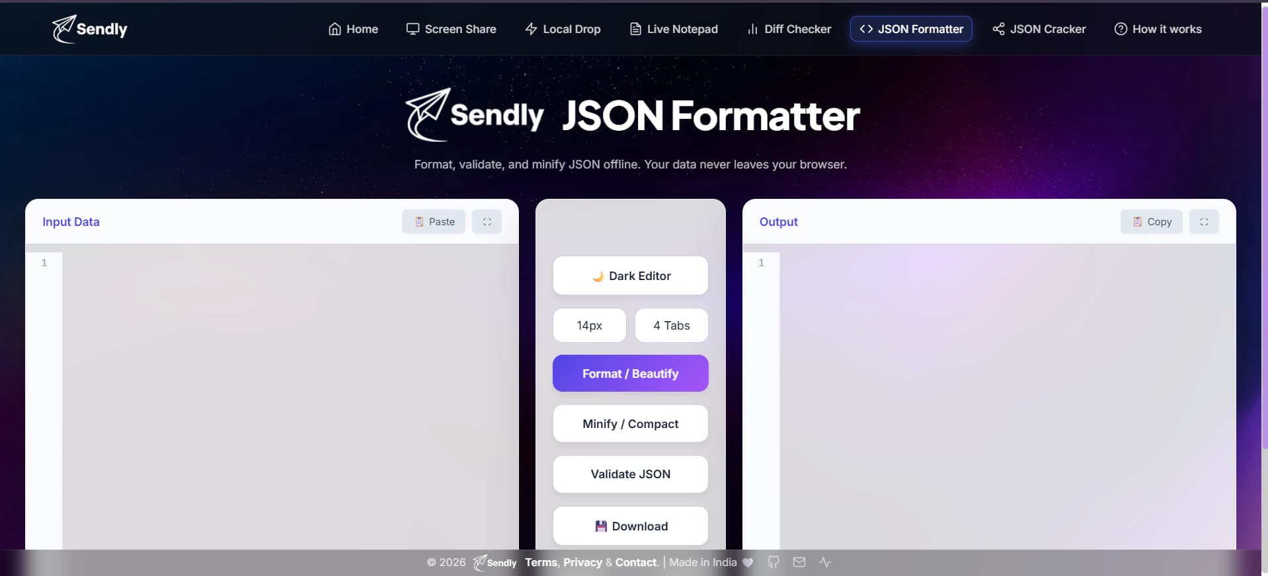Open the Privacy link in footer
Viewport: 1268px width, 576px height.
click(x=582, y=562)
